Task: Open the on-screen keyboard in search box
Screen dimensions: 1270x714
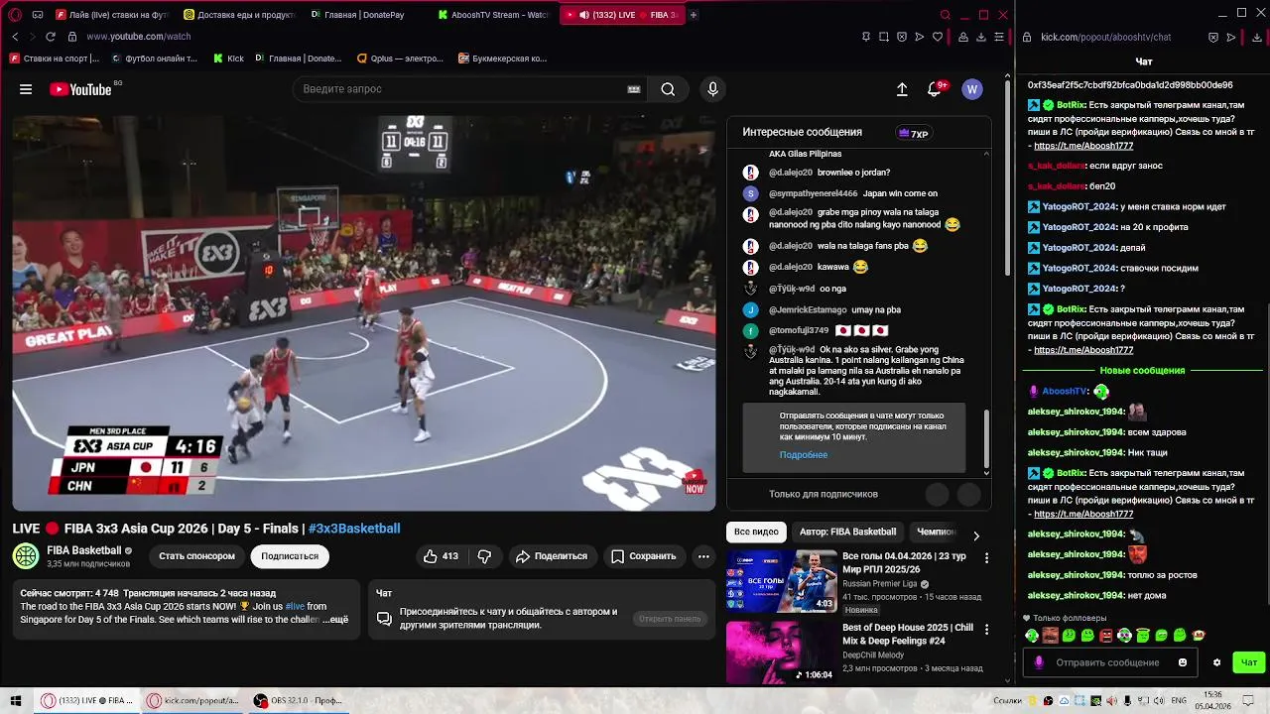Action: point(634,89)
